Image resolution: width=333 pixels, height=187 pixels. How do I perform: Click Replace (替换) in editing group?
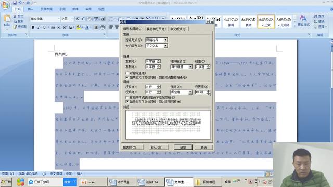pos(319,21)
